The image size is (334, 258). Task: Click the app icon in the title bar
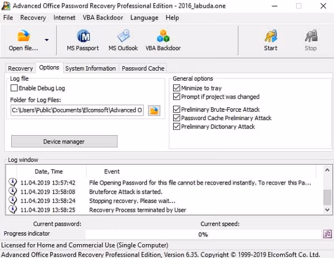coord(6,6)
